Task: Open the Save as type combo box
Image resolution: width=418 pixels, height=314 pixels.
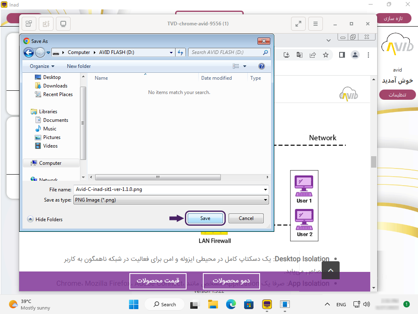Action: pos(171,200)
